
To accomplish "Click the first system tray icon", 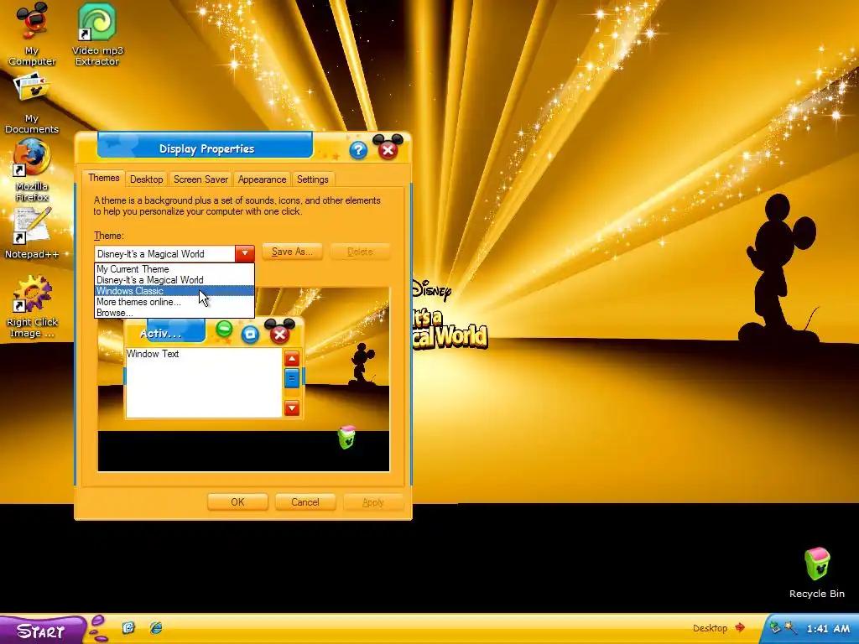I will [774, 628].
